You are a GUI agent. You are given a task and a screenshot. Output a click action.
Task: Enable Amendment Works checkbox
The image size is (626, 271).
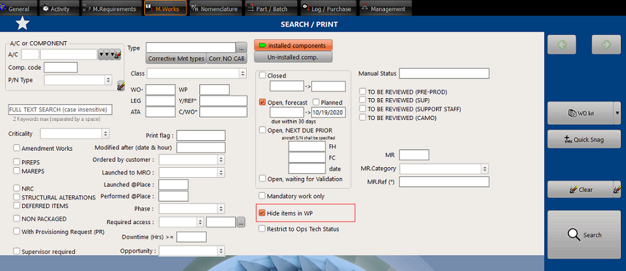coord(16,148)
